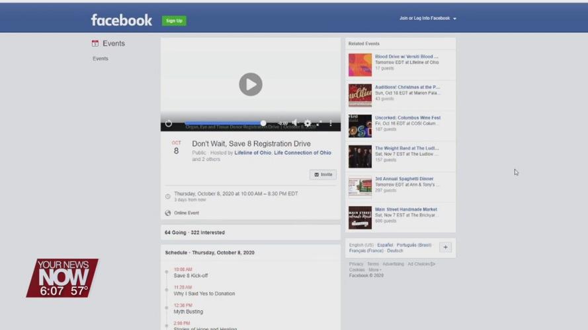Open Uncorked: Columbus Wine Fest event
Screen dimensions: 588x330
[407, 118]
